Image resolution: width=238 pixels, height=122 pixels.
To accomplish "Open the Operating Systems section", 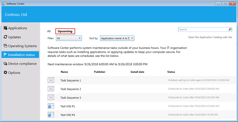I will click(x=20, y=46).
